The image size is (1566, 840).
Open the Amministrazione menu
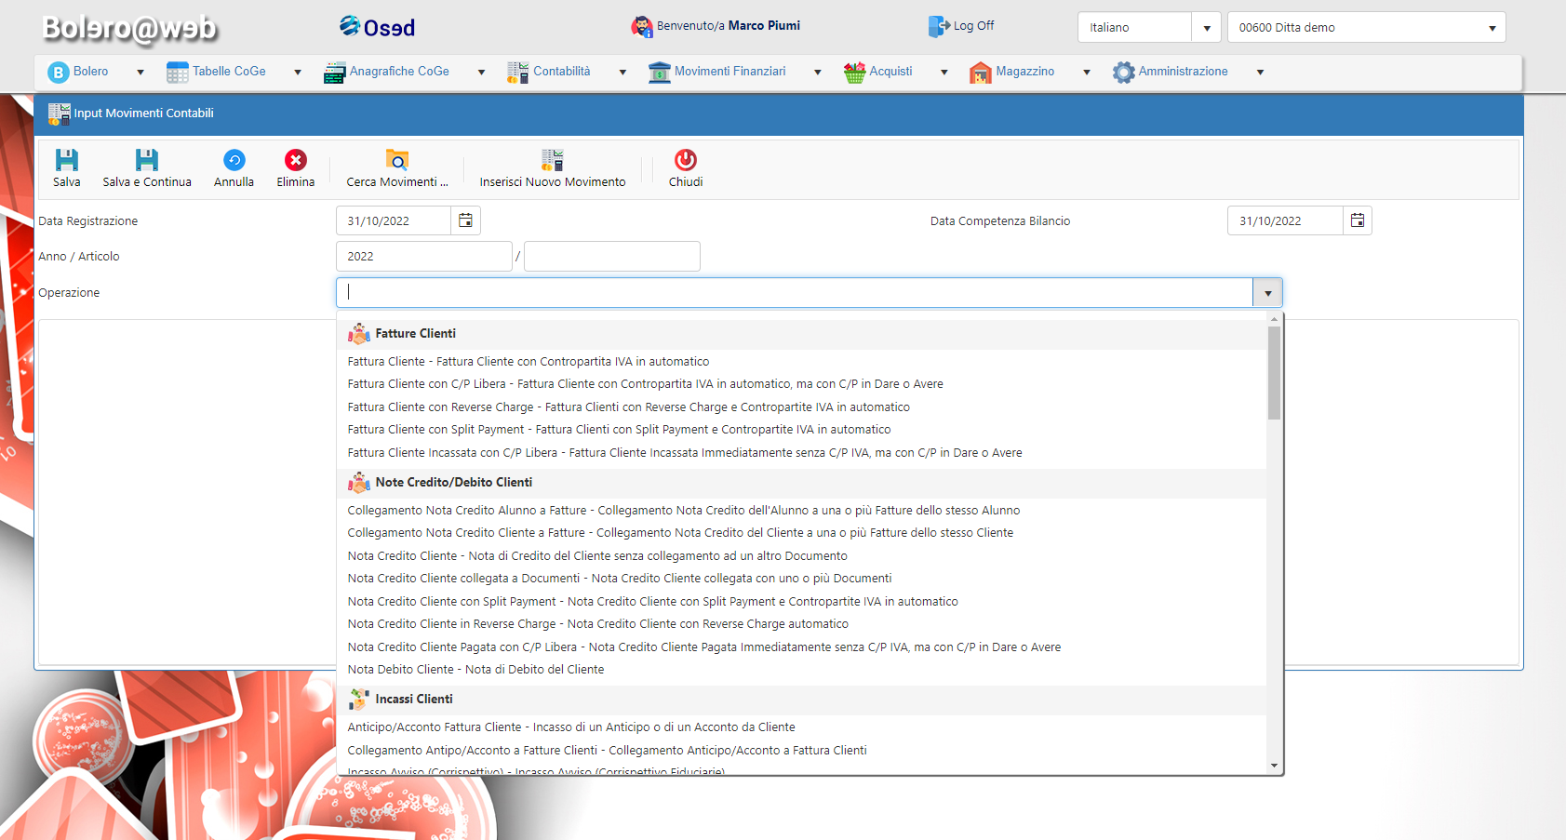coord(1184,72)
